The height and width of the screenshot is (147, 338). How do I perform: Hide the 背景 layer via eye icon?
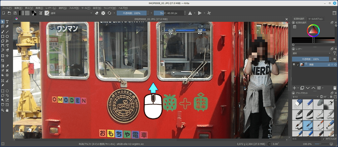point(294,65)
